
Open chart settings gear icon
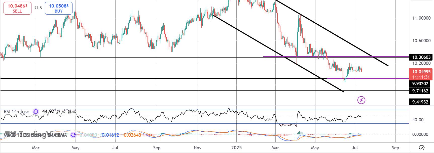click(x=422, y=147)
